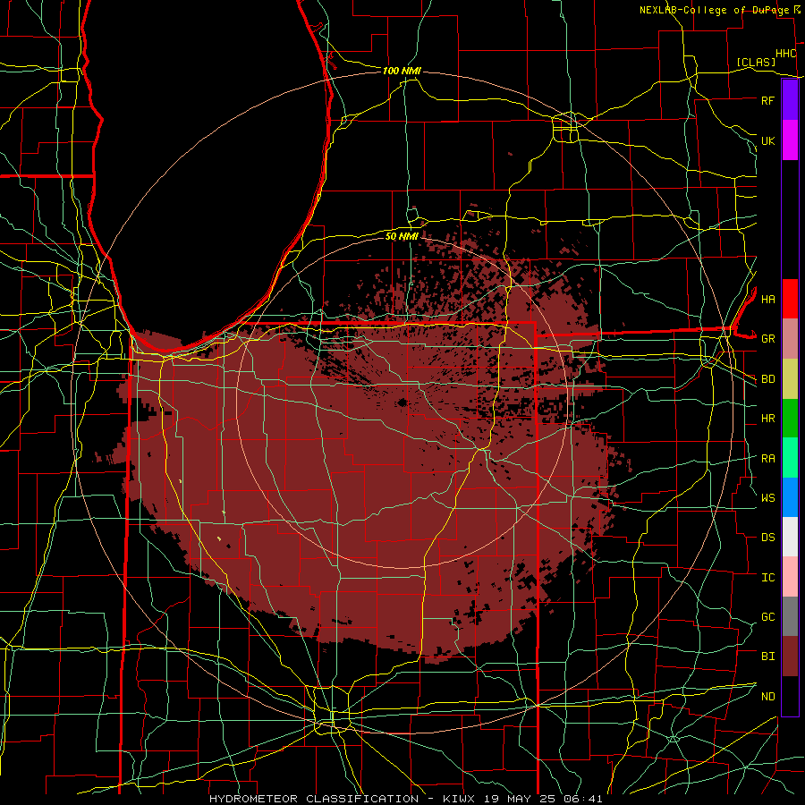
Task: Click the ND legend label
Action: [x=767, y=697]
